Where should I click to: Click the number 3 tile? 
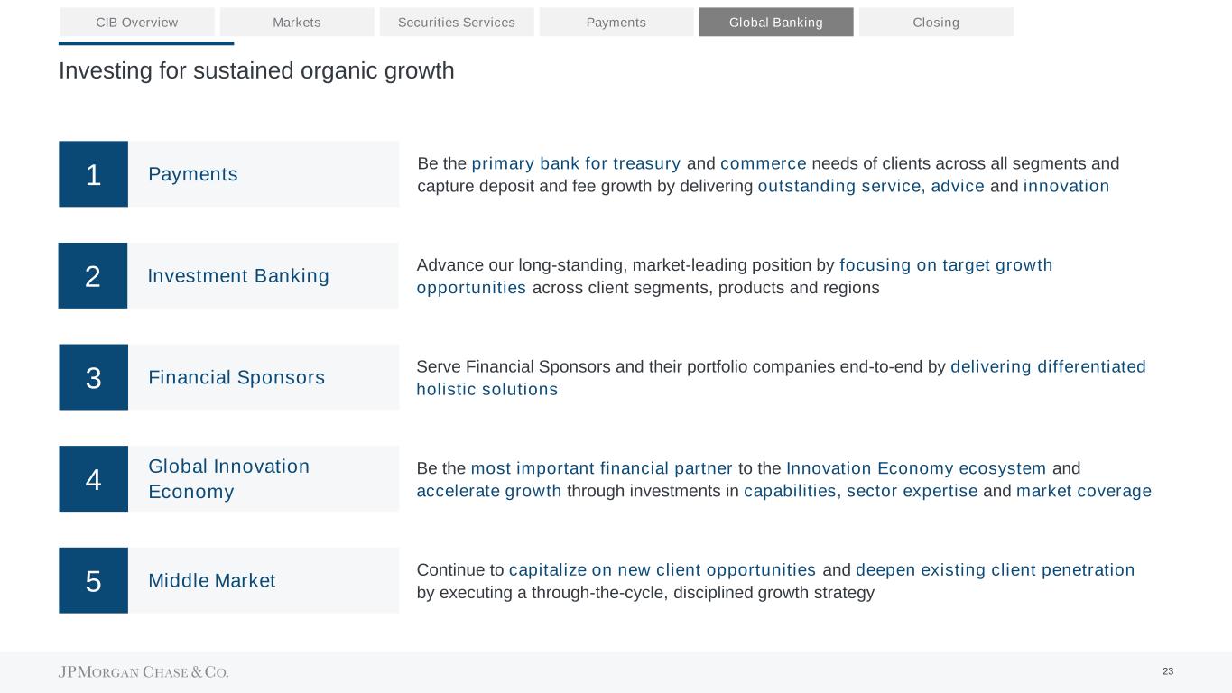coord(94,377)
